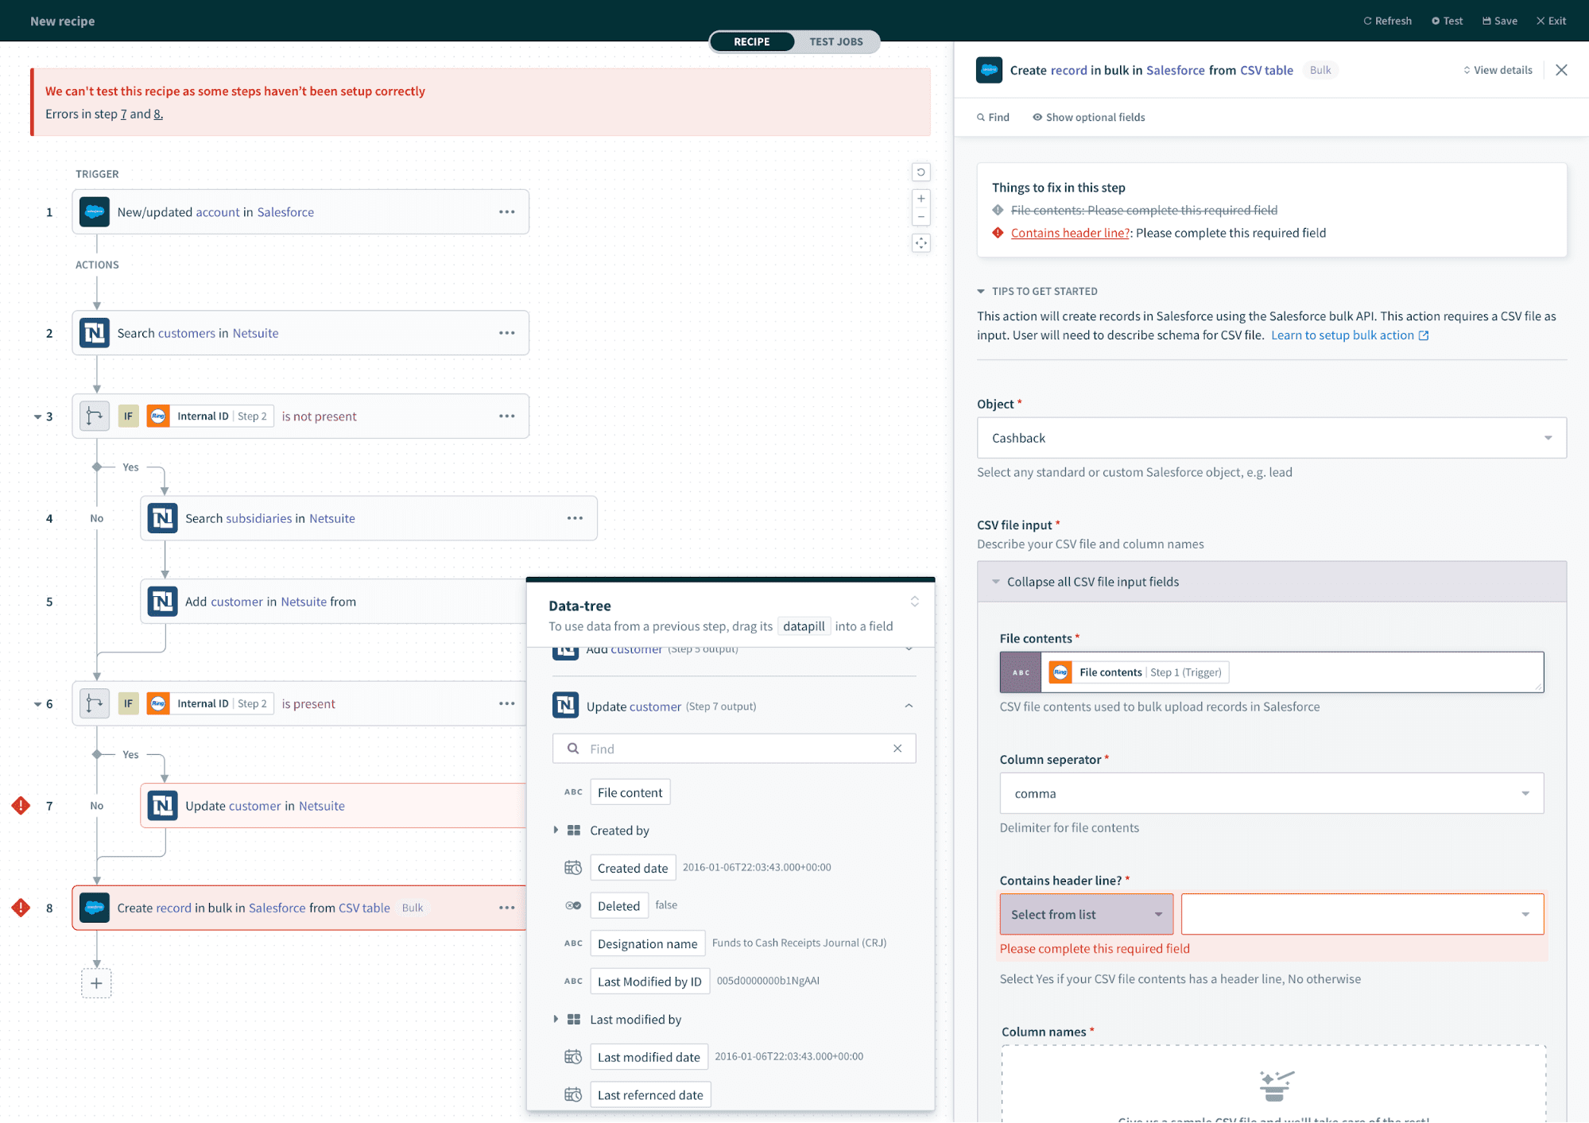
Task: Open the Object dropdown showing Cashback
Action: tap(1271, 438)
